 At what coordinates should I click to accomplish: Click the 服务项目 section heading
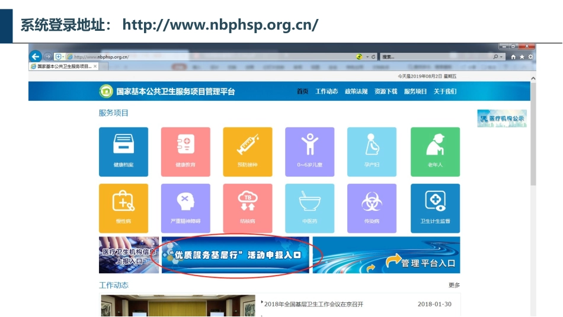click(x=113, y=113)
